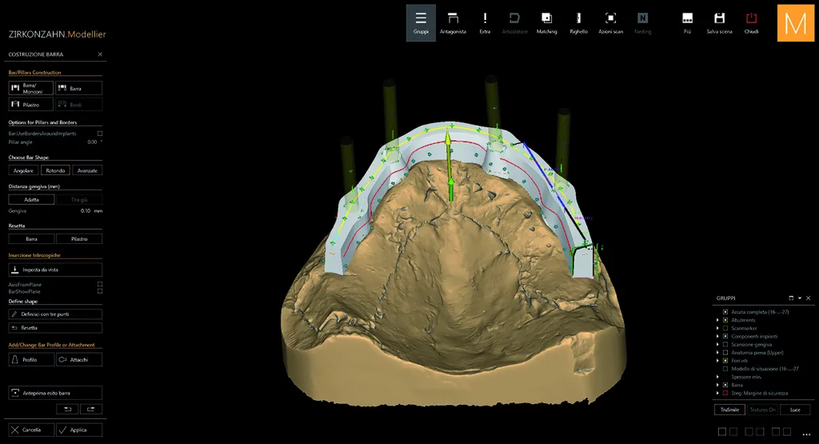Select the Righello ruler tool
The height and width of the screenshot is (444, 819).
point(578,23)
